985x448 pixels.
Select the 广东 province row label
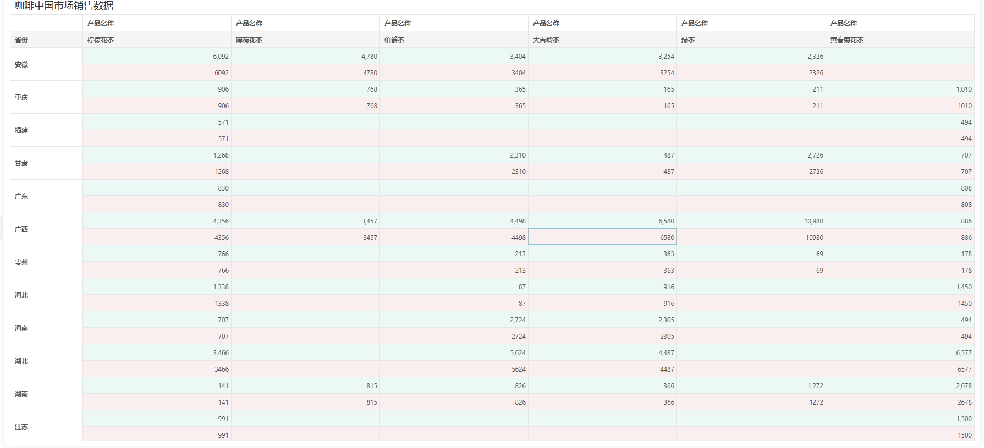pyautogui.click(x=46, y=196)
